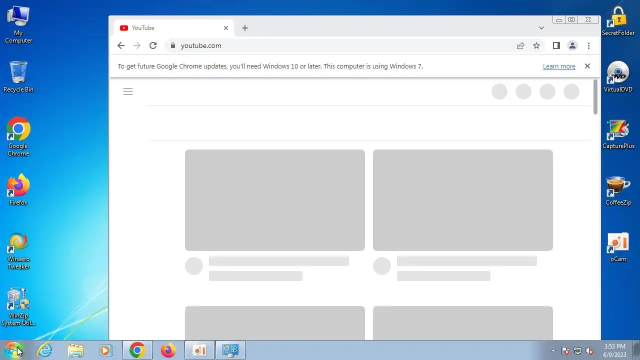Screen dimensions: 640x360
Task: Click the share page icon in address bar
Action: 520,45
